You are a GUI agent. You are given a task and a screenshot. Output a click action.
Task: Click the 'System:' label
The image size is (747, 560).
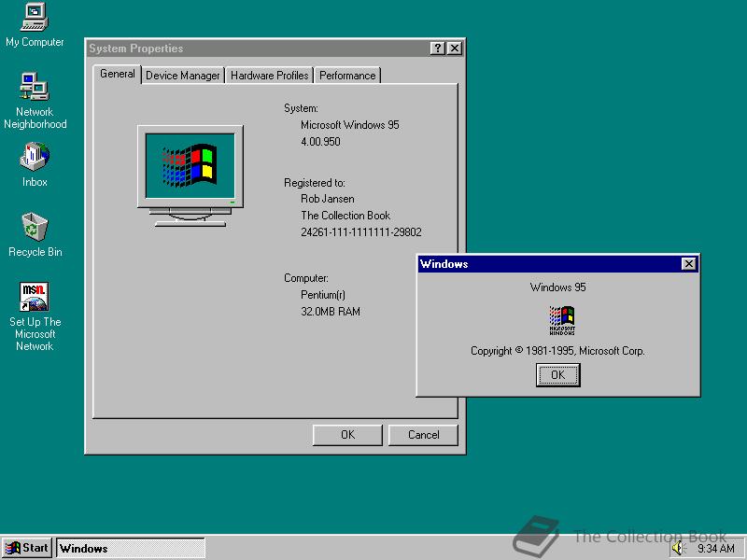(x=301, y=108)
